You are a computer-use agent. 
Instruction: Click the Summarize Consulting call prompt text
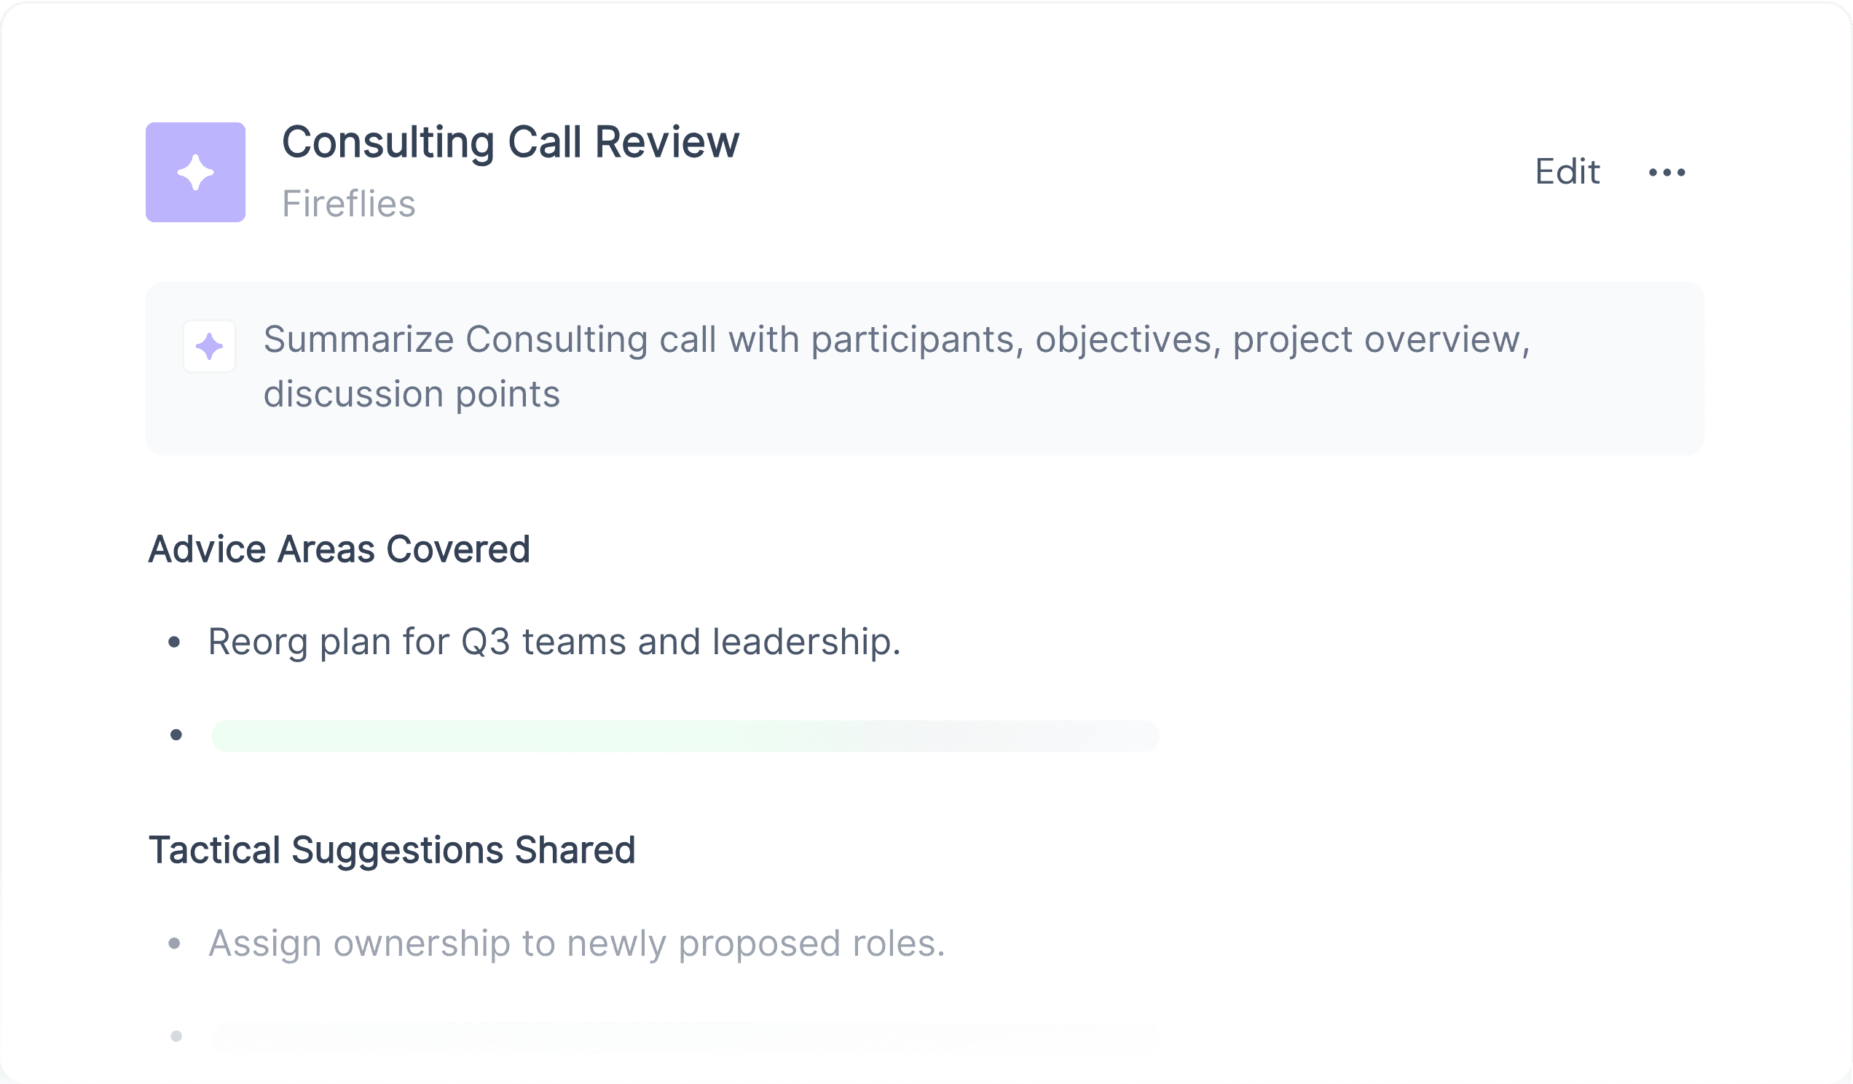(897, 366)
